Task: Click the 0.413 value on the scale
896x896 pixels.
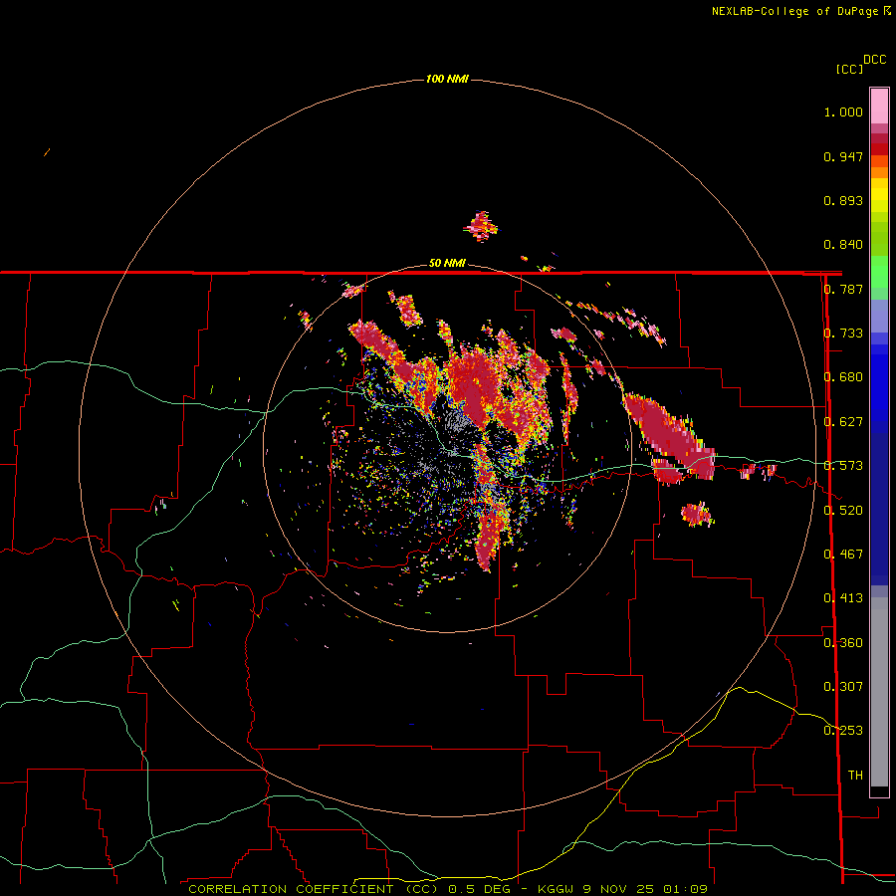Action: click(x=843, y=598)
